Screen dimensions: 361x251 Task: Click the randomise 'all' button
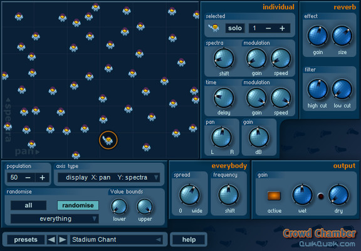29,205
